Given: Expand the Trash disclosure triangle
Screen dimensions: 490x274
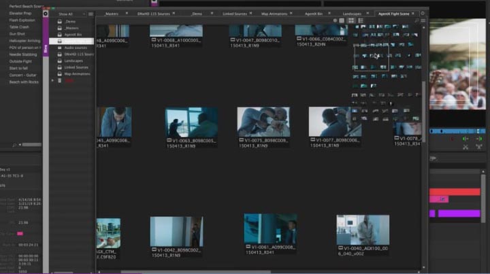Looking at the screenshot, I should click(x=53, y=80).
